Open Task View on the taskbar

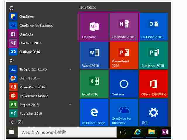(123, 132)
